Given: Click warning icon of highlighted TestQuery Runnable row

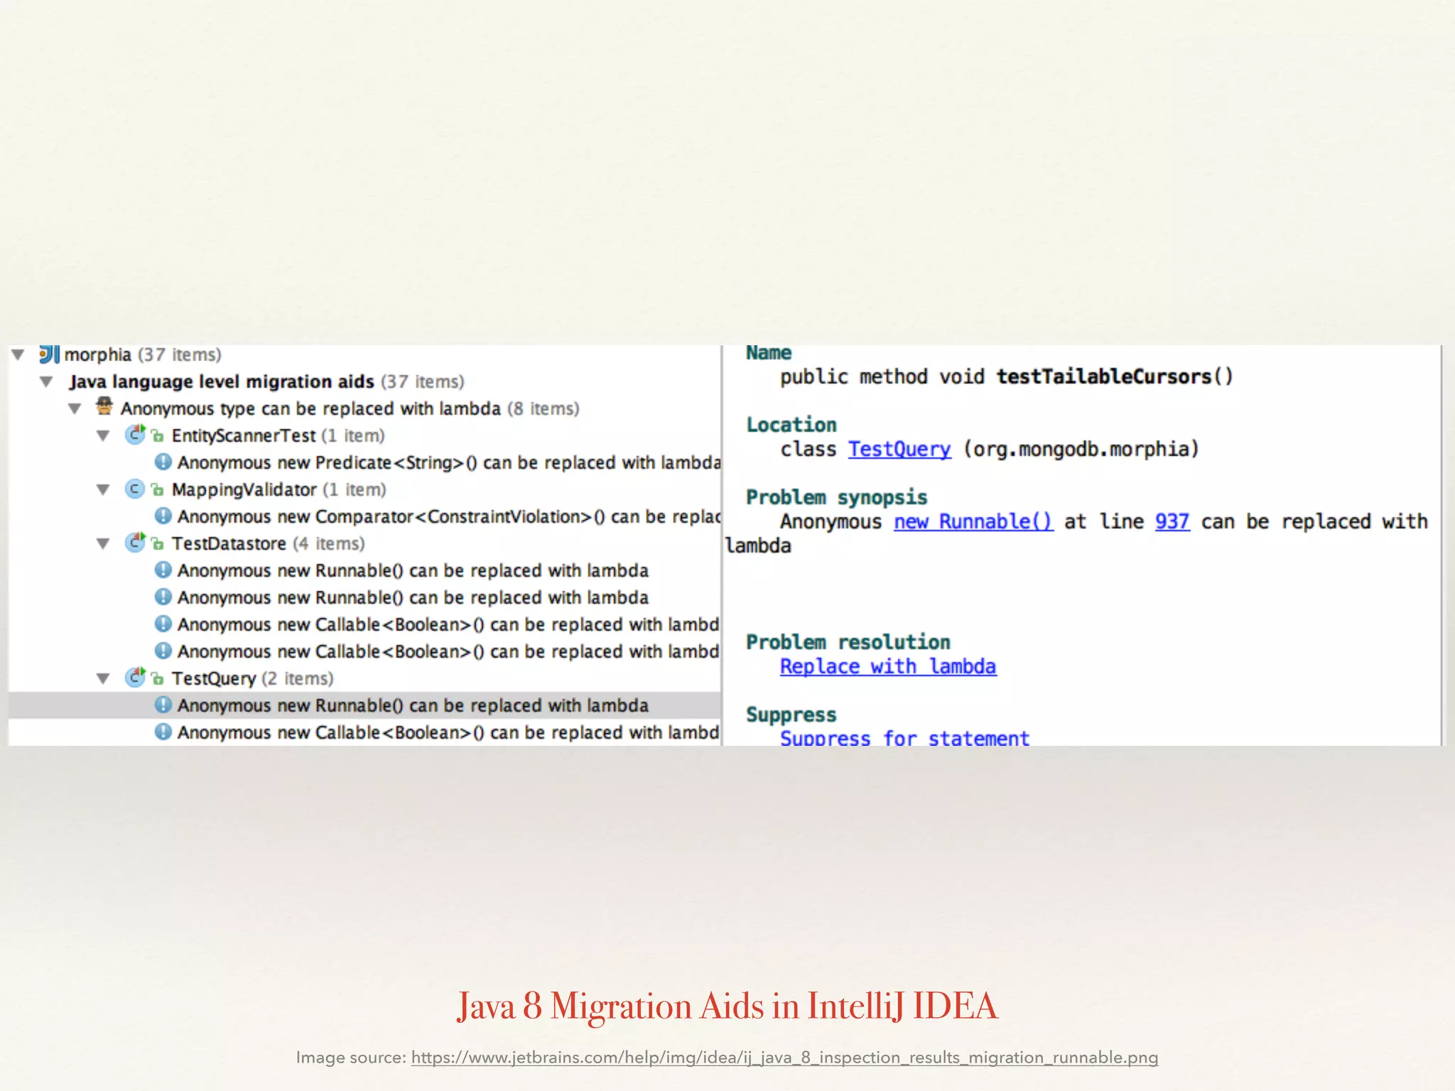Looking at the screenshot, I should [163, 705].
